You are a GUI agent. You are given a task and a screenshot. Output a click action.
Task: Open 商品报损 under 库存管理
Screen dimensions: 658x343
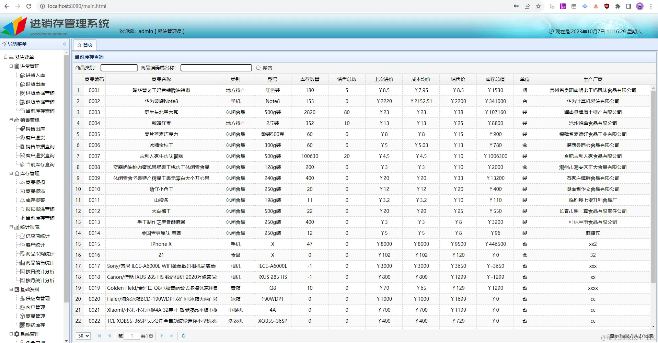point(35,182)
